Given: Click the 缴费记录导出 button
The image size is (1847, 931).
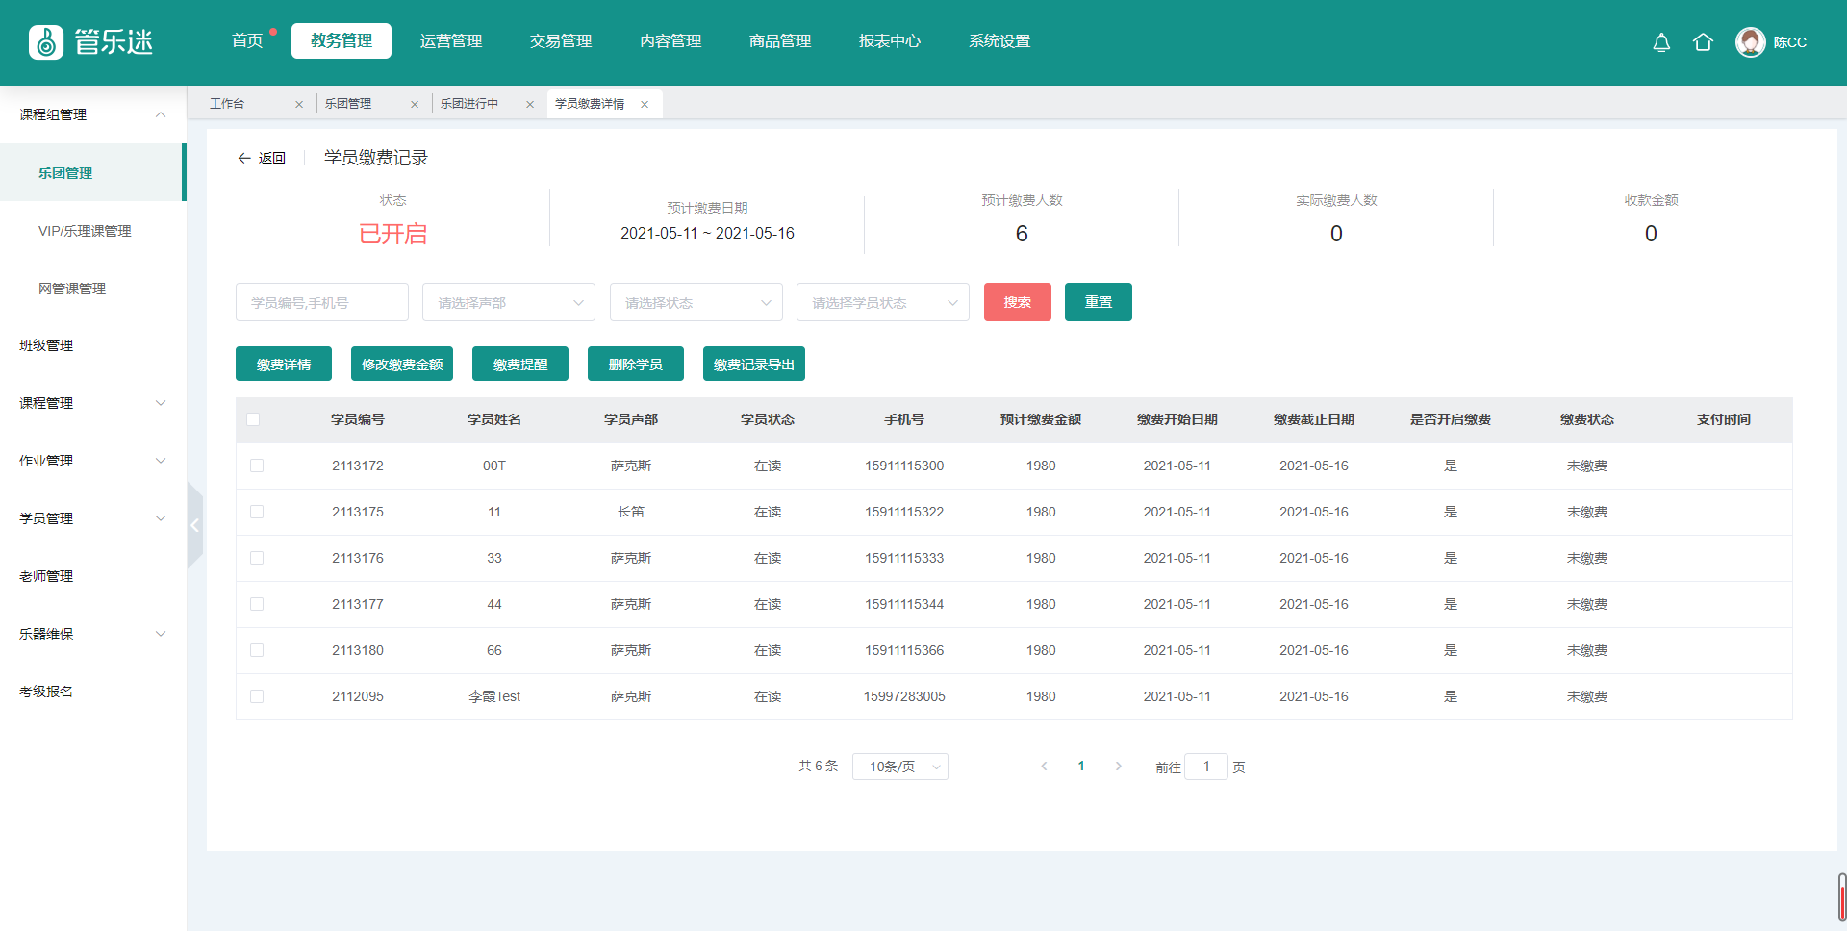Looking at the screenshot, I should pyautogui.click(x=753, y=365).
